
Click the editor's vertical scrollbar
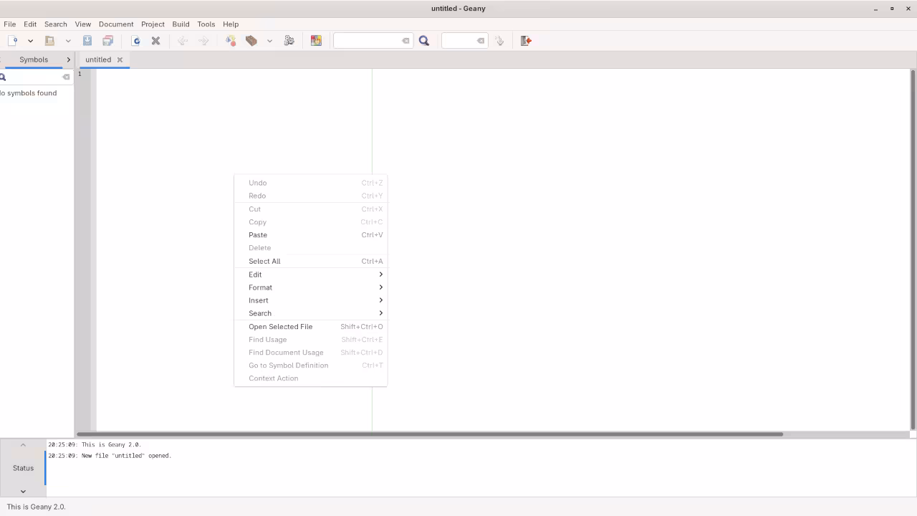[x=913, y=249]
